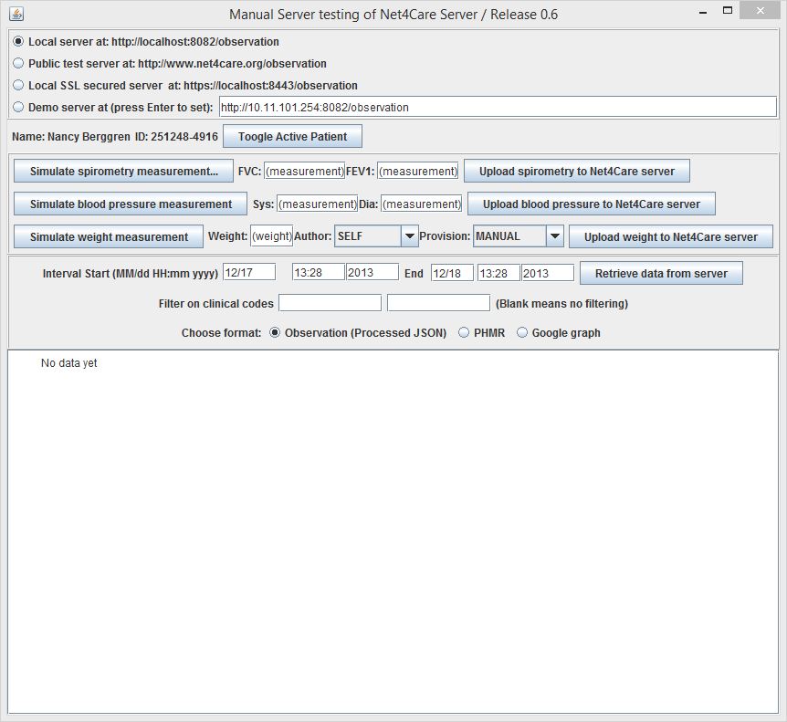Image resolution: width=787 pixels, height=722 pixels.
Task: Click the first clinical codes filter field
Action: coord(330,303)
